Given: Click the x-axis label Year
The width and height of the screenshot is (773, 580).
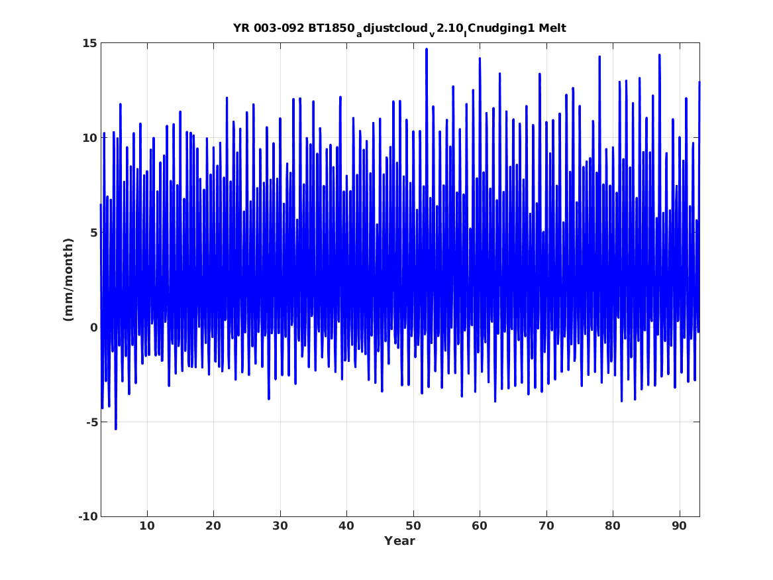Looking at the screenshot, I should click(x=400, y=541).
